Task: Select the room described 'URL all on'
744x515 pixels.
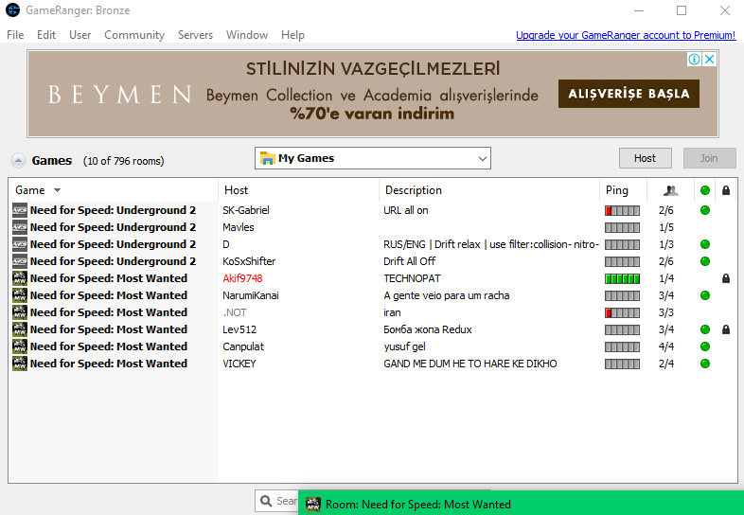Action: point(406,210)
